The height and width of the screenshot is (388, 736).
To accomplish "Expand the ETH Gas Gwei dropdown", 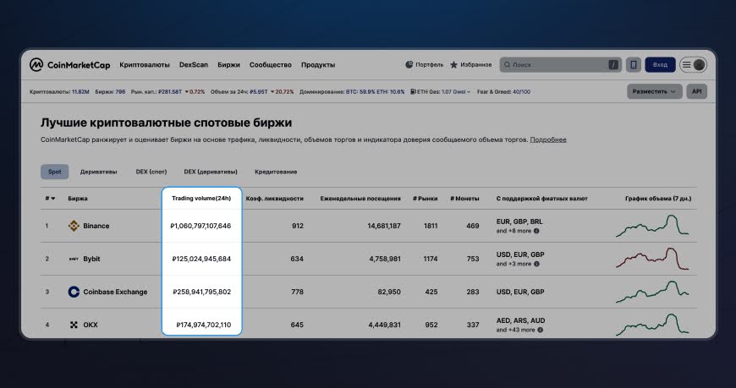I will point(468,92).
